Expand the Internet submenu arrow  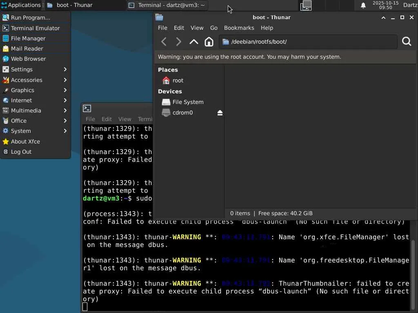[x=65, y=100]
